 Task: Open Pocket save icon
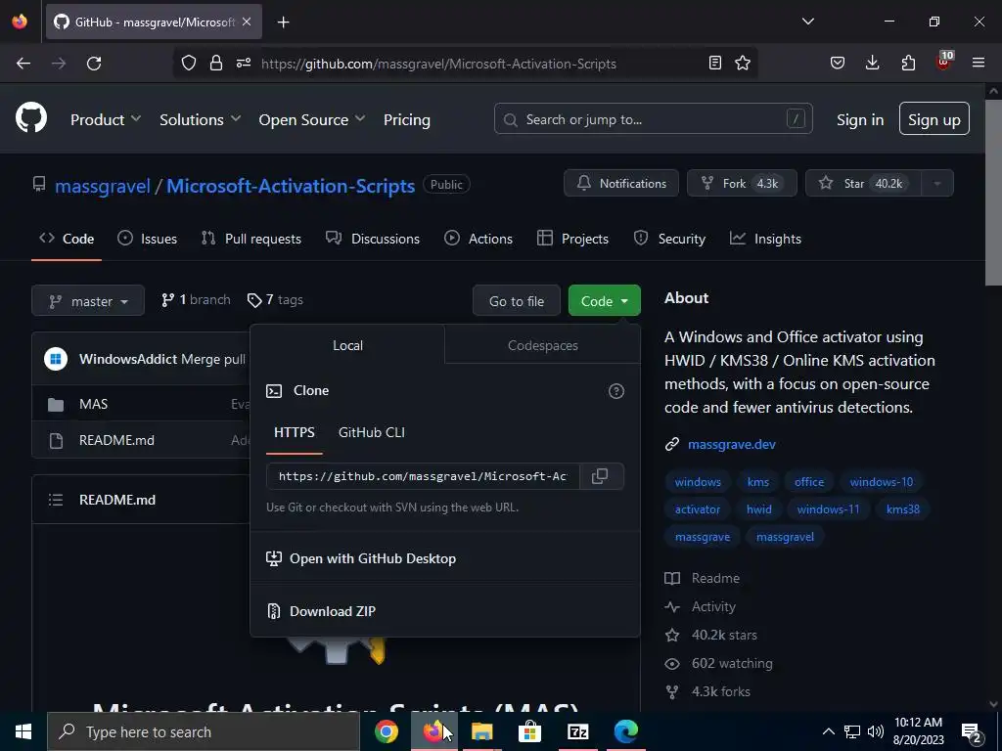(x=838, y=64)
